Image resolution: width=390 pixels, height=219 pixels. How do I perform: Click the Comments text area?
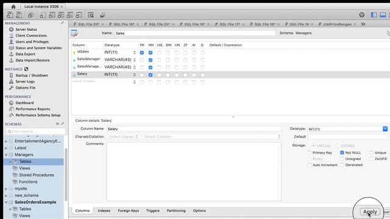pyautogui.click(x=194, y=172)
